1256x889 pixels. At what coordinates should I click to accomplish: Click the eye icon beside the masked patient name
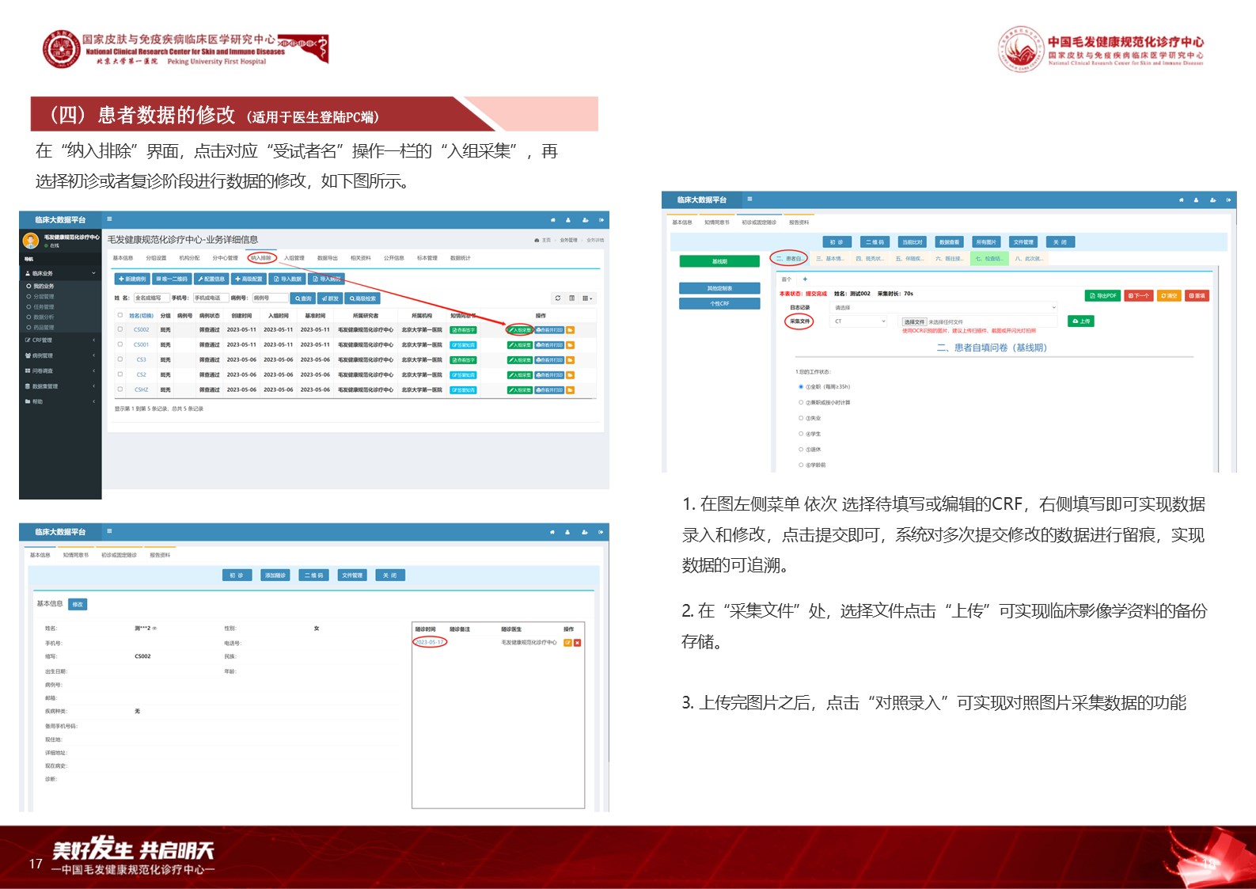(x=154, y=629)
